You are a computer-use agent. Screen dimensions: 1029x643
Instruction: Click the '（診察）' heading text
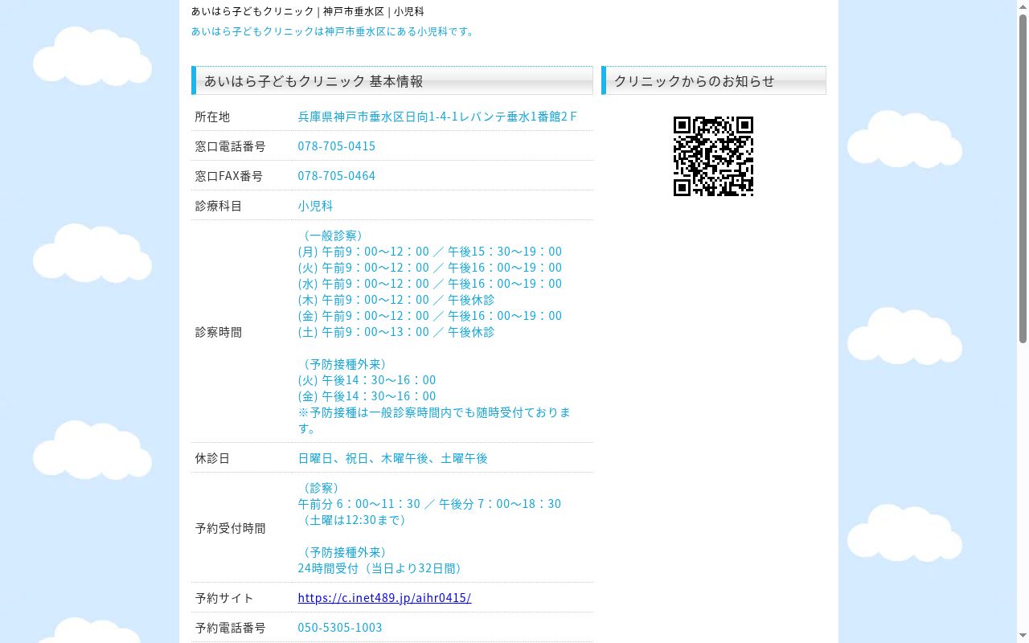[x=322, y=488]
